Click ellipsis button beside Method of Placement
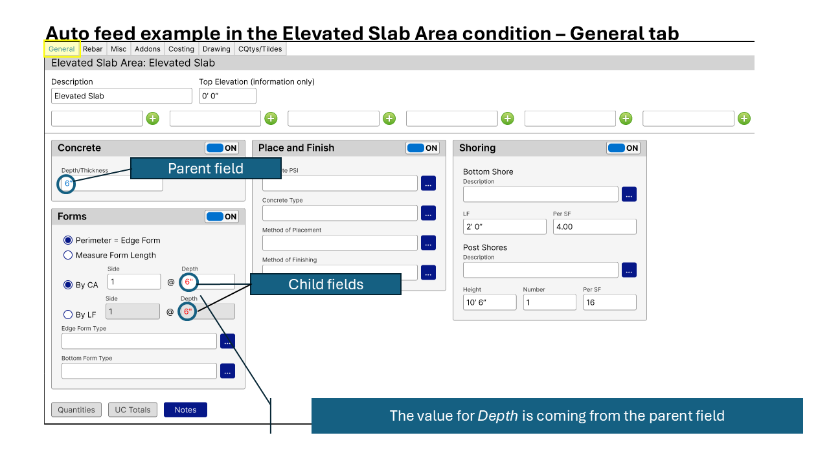The height and width of the screenshot is (466, 829). [428, 243]
